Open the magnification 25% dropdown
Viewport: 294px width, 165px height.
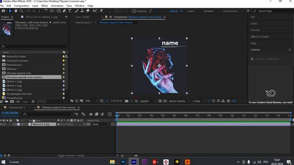(91, 101)
